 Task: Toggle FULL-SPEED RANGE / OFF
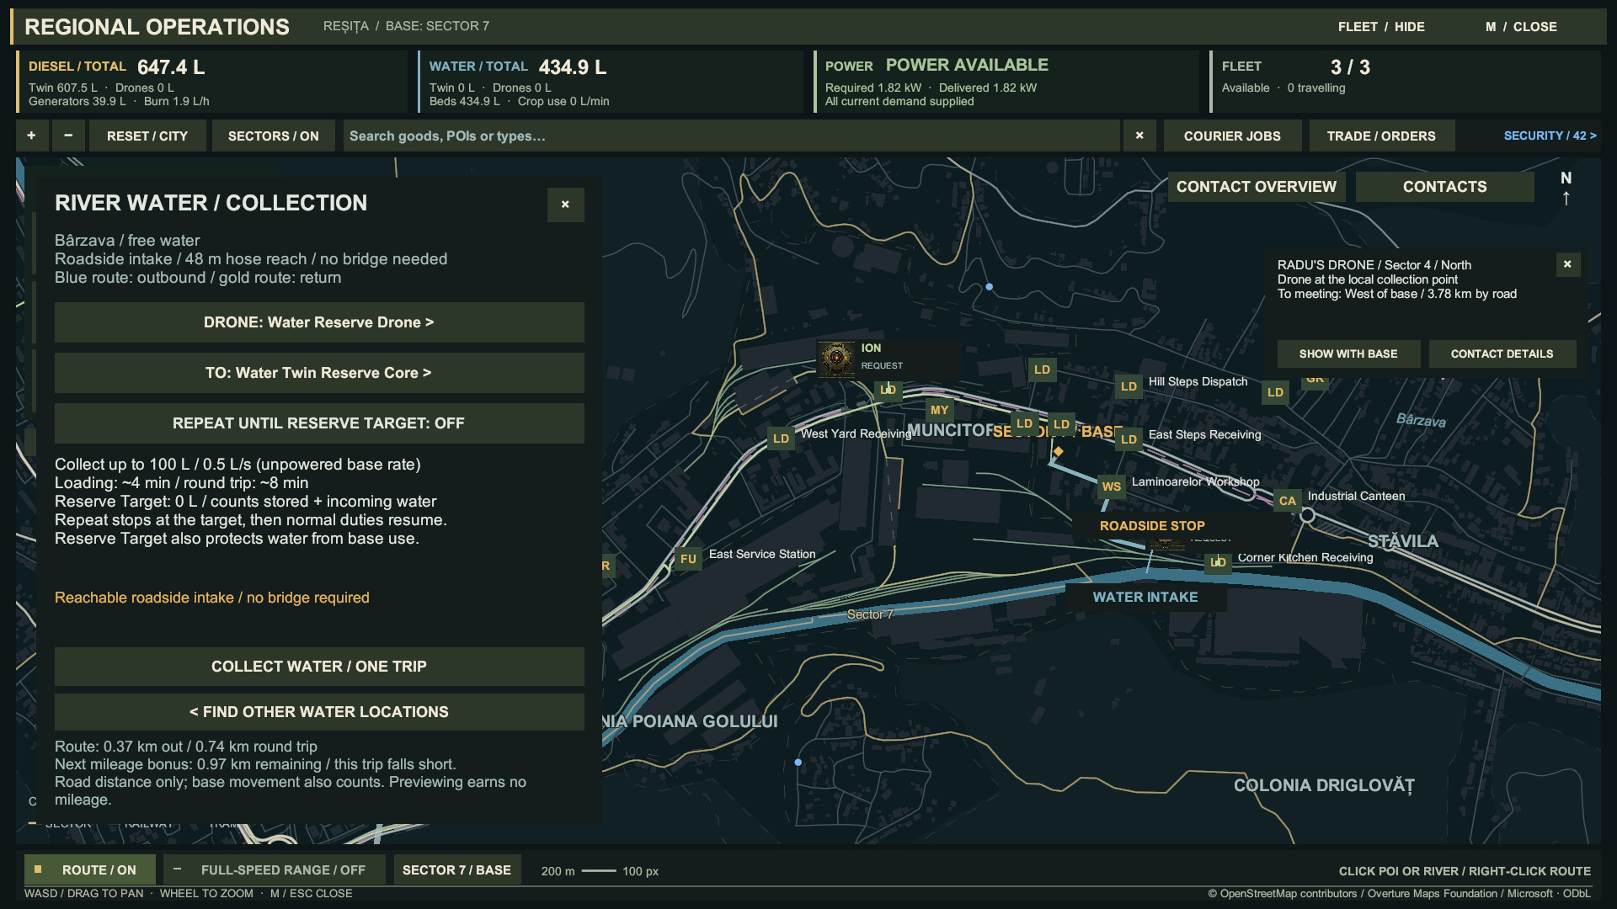[275, 870]
